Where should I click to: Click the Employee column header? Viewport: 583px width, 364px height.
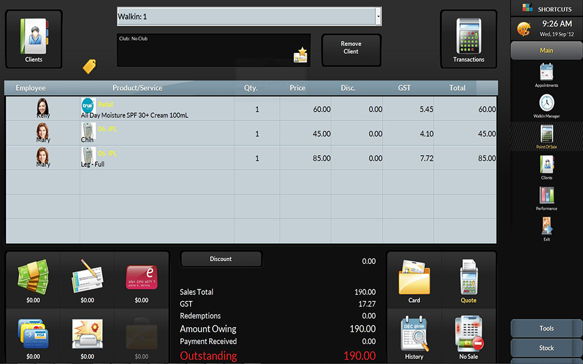31,88
